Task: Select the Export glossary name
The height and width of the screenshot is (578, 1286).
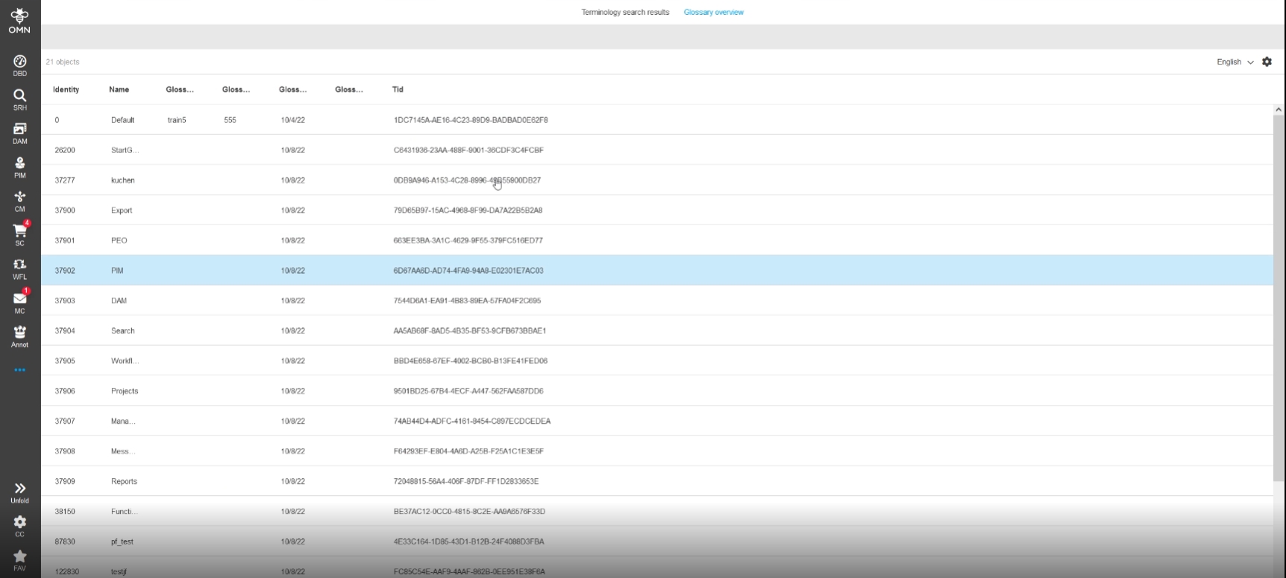Action: 122,210
